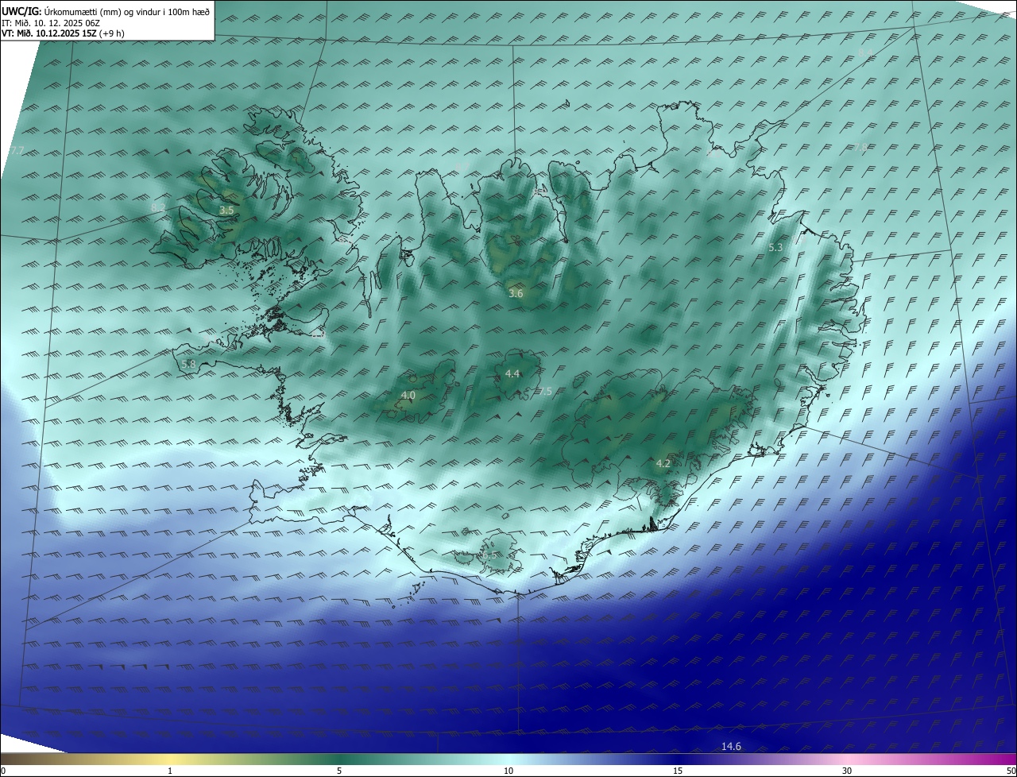The height and width of the screenshot is (777, 1017).
Task: Click the color scale tick labeled 0
Action: pos(3,771)
